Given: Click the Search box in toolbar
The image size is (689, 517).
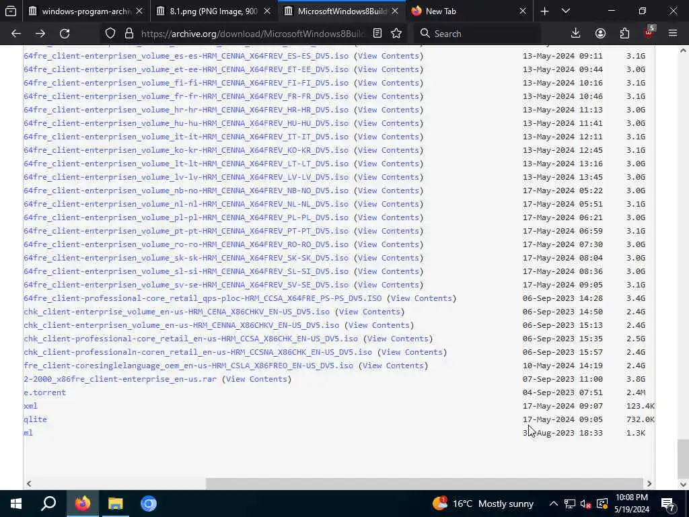Looking at the screenshot, I should (x=478, y=34).
